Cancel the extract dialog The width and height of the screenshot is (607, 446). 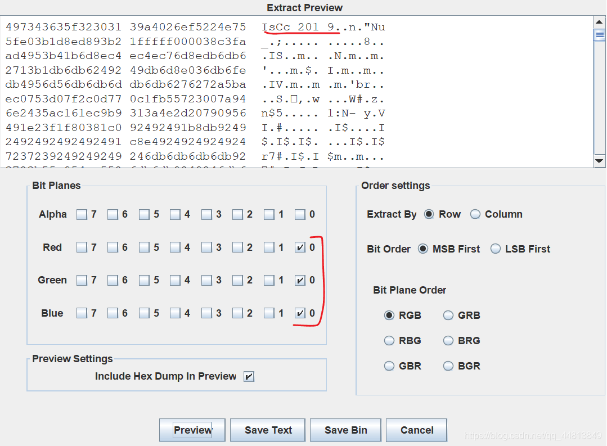coord(416,430)
